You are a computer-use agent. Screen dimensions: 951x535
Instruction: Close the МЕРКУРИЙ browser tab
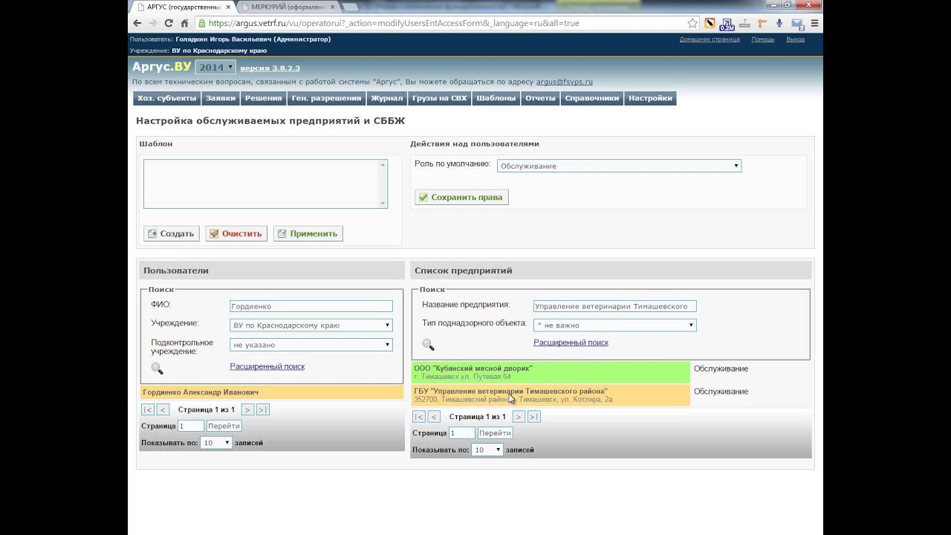pyautogui.click(x=332, y=7)
